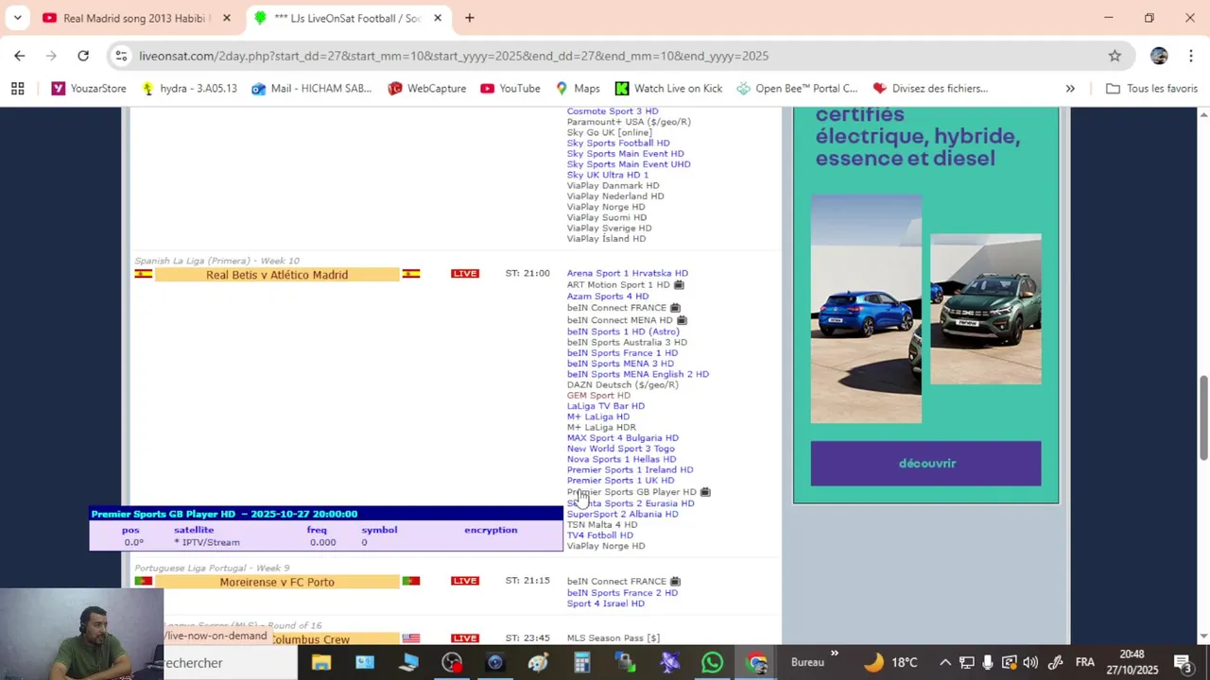Open WhatsApp from the taskbar
This screenshot has height=680, width=1210.
(x=713, y=662)
